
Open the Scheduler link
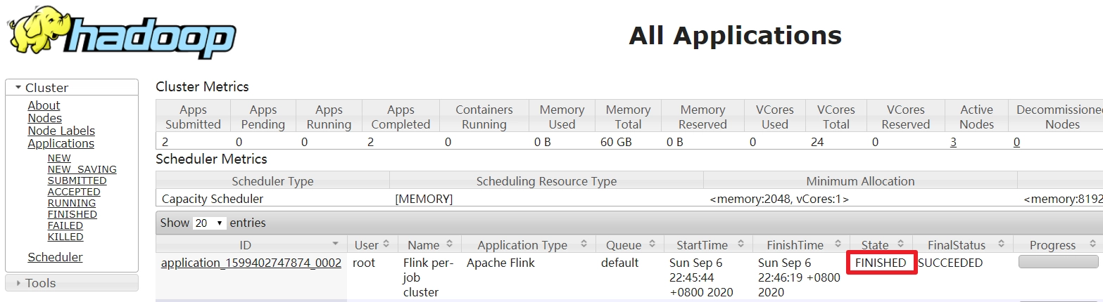(55, 257)
